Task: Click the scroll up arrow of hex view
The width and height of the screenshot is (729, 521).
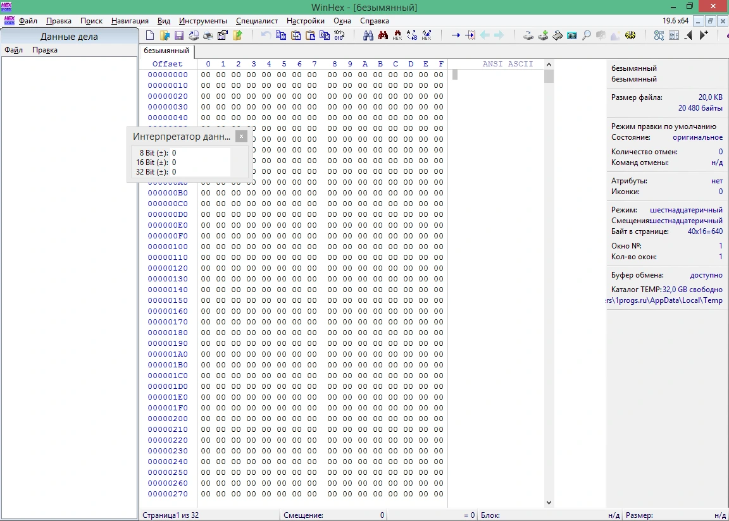Action: tap(549, 64)
